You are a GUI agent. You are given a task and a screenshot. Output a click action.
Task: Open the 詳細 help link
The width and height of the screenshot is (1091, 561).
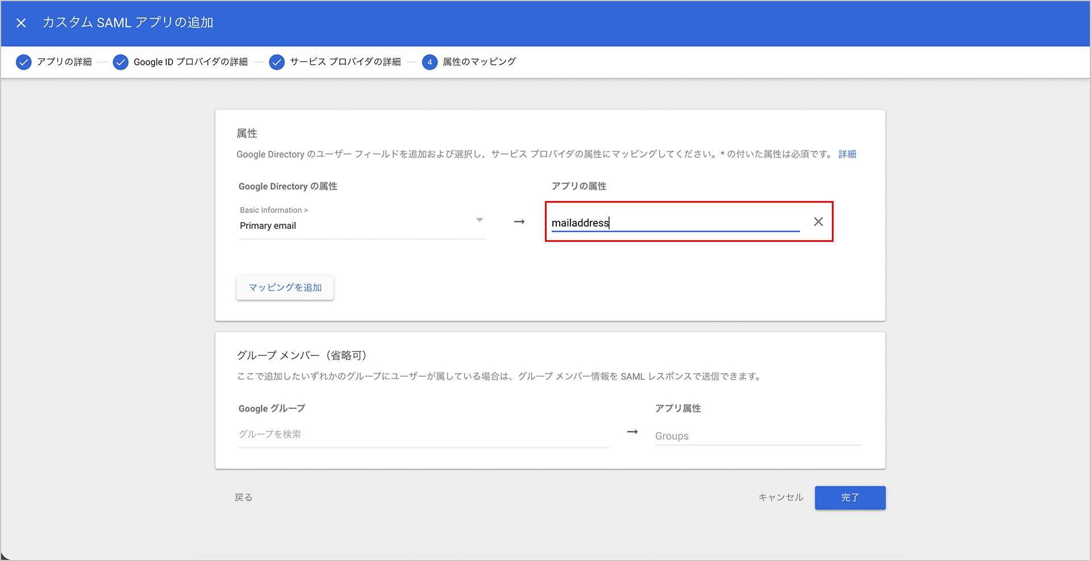click(847, 154)
